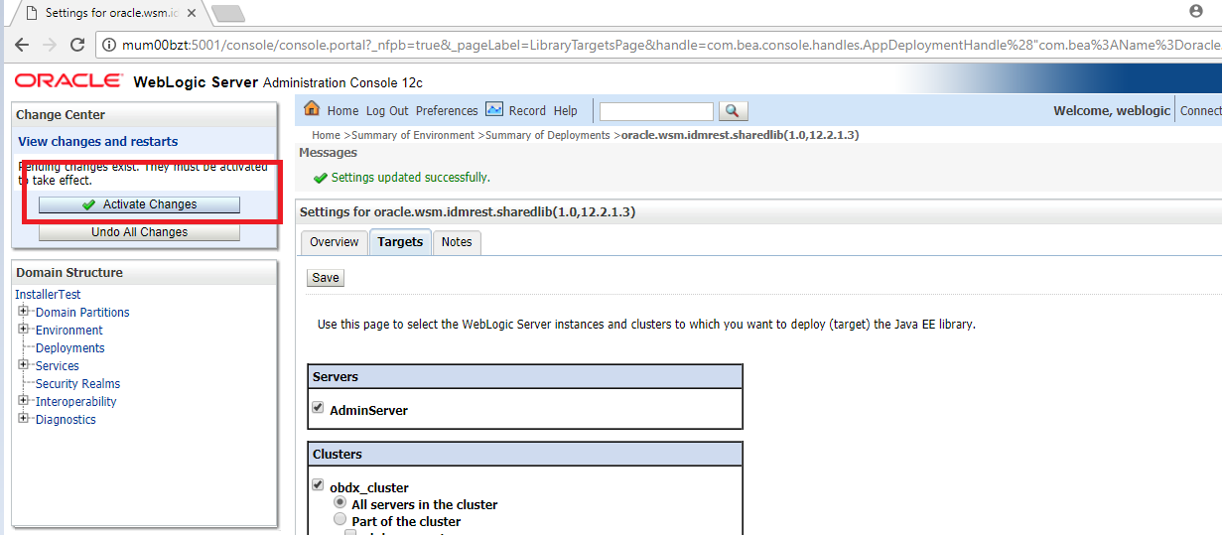Click the browser back arrow

(22, 45)
